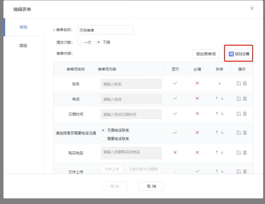Screen dimensions: 265x204
Task: Delete the 请选择是否需要电话沟通 item
Action: 245,133
